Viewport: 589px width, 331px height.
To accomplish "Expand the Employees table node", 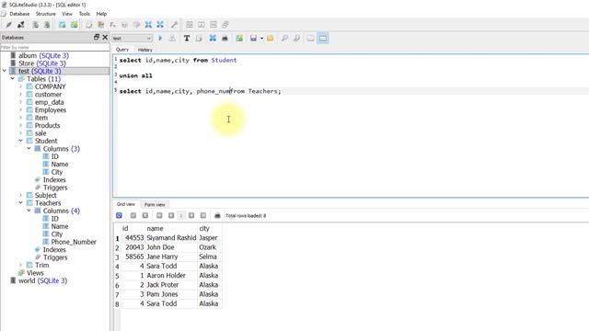I will tap(21, 110).
